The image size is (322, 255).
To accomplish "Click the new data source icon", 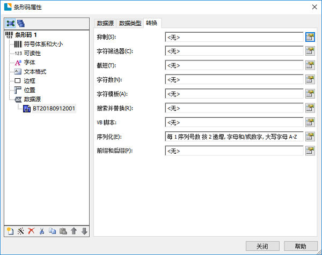I will click(x=10, y=231).
